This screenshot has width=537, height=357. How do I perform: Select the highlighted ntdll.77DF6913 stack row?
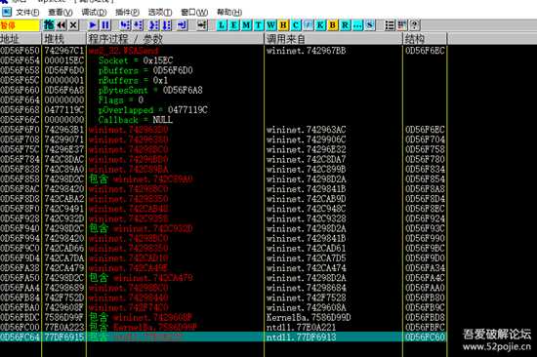[224, 337]
